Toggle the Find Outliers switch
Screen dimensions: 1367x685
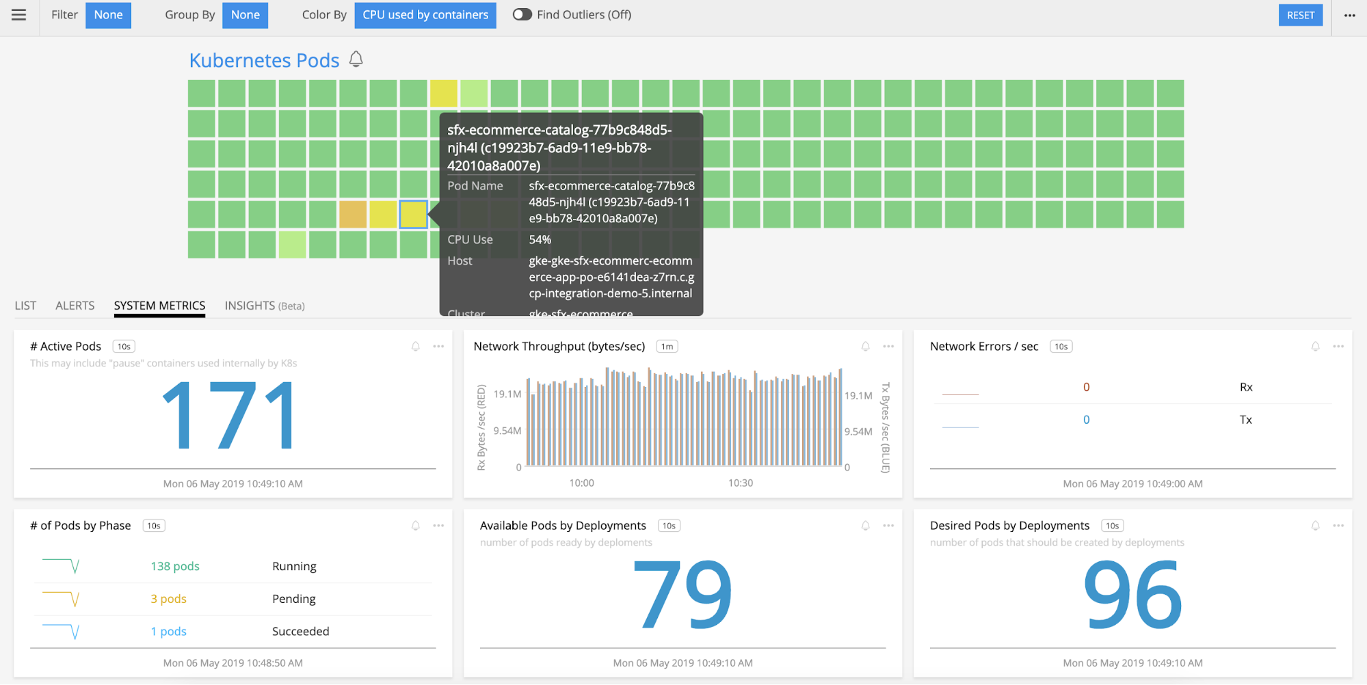[522, 15]
